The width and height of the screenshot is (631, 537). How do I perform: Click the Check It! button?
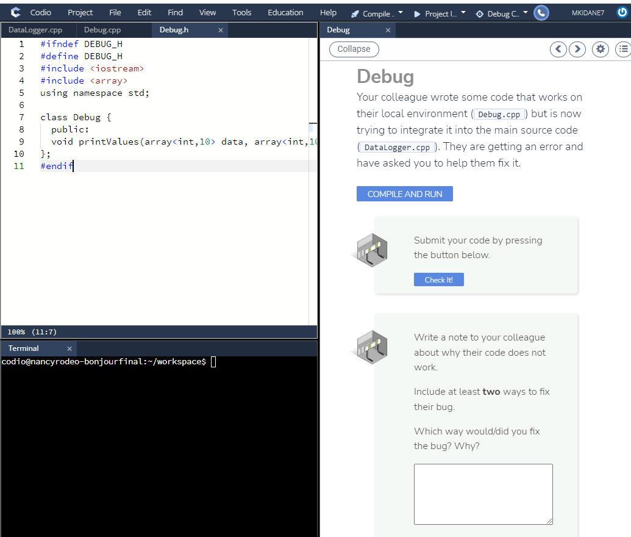click(438, 279)
